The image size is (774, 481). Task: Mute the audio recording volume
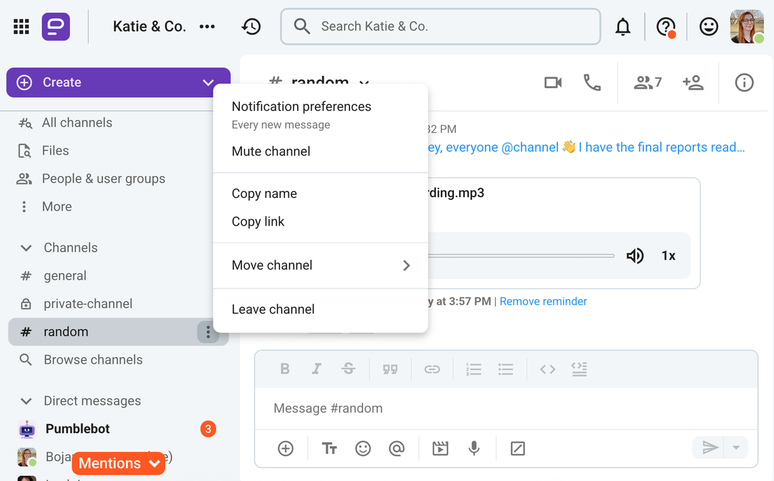coord(635,256)
